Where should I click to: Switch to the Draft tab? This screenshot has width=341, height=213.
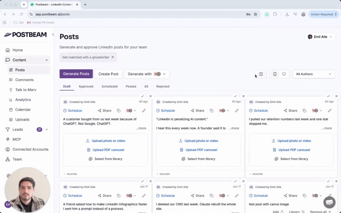click(x=67, y=86)
